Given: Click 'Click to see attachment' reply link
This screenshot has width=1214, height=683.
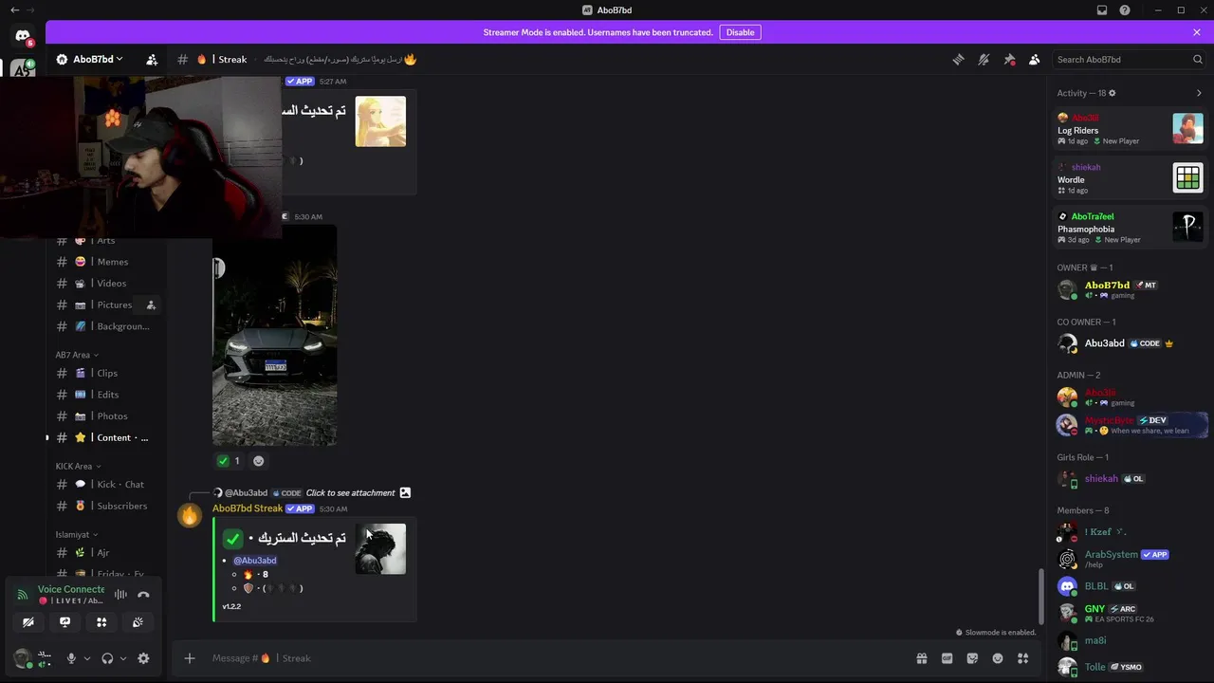Looking at the screenshot, I should tap(350, 492).
